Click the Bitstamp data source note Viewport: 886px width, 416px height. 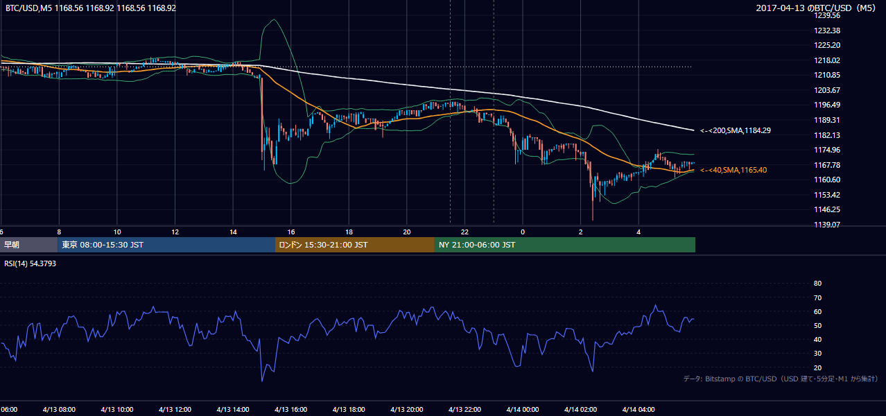tap(780, 379)
